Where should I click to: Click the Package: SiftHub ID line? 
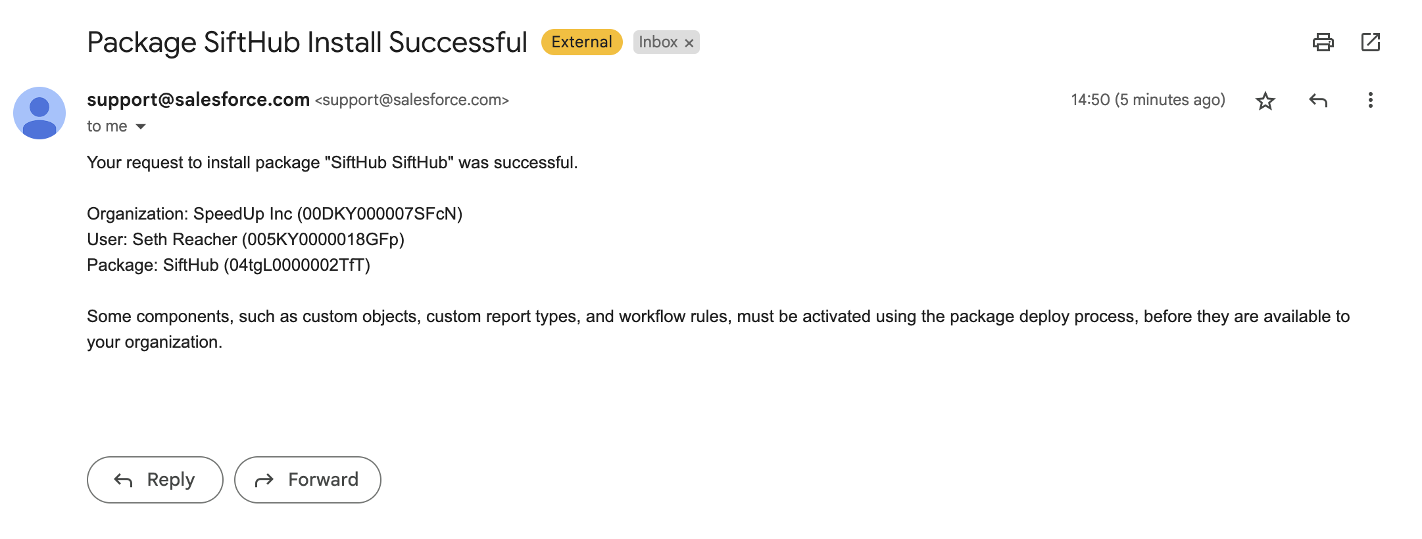(x=228, y=266)
